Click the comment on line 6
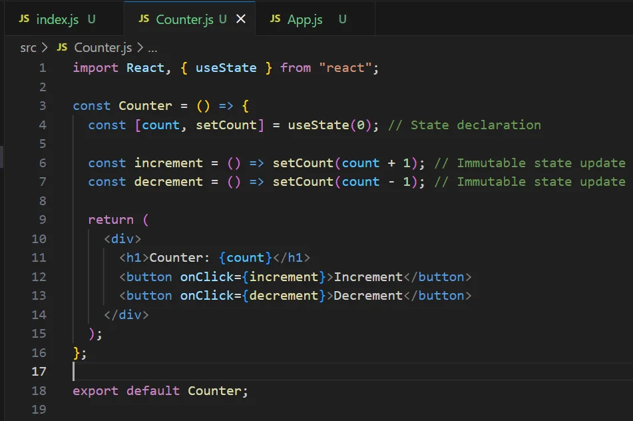The image size is (633, 421). [x=530, y=163]
